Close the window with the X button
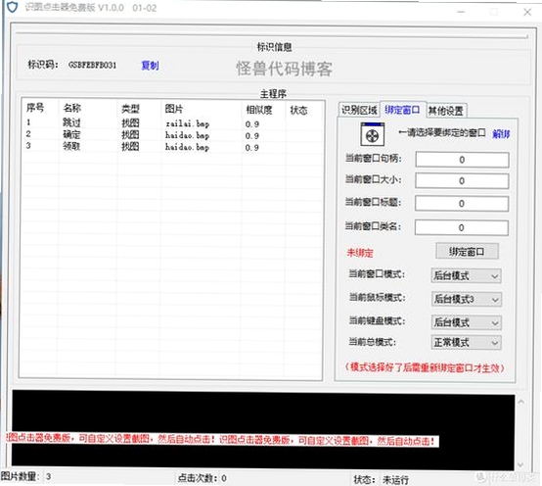This screenshot has width=542, height=486. click(x=527, y=12)
